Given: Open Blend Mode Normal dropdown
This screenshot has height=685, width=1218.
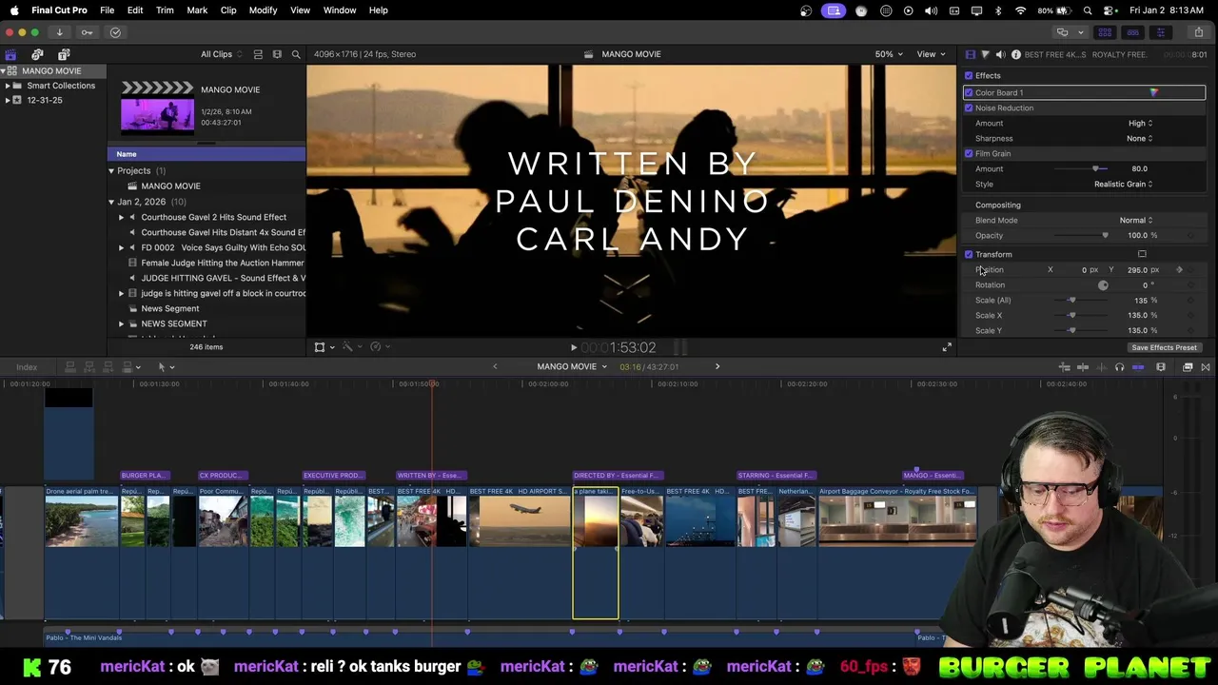Looking at the screenshot, I should 1136,220.
